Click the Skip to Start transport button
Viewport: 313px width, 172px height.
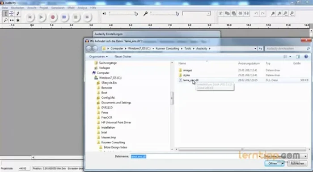pos(30,17)
